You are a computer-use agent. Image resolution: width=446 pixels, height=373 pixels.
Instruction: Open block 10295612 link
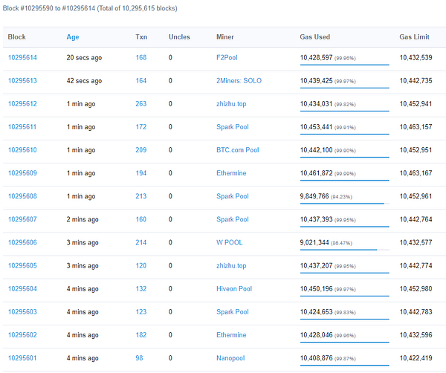22,104
